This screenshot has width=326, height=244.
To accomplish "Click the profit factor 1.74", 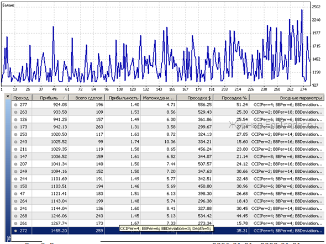I will click(135, 142).
